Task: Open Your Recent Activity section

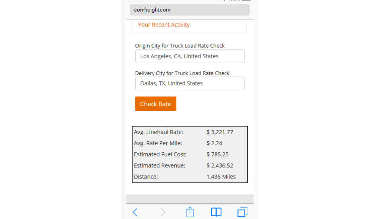Action: pos(164,25)
